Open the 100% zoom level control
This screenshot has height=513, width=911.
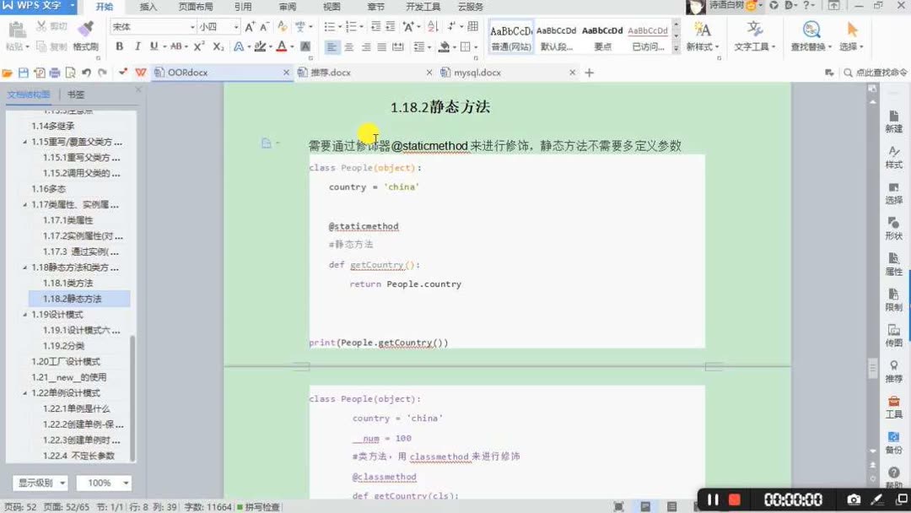[103, 483]
